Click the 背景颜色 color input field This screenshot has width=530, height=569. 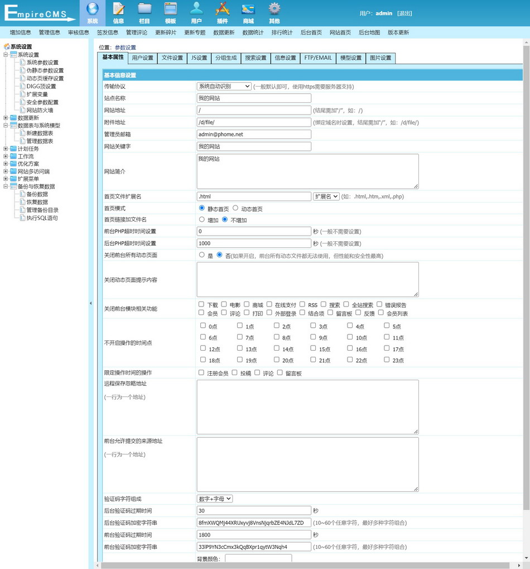tap(258, 558)
